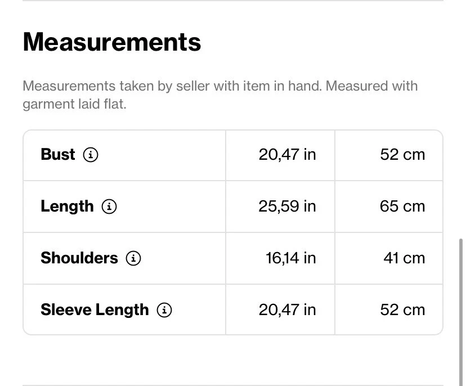Click the 'garment laid flat' text line

pyautogui.click(x=74, y=104)
